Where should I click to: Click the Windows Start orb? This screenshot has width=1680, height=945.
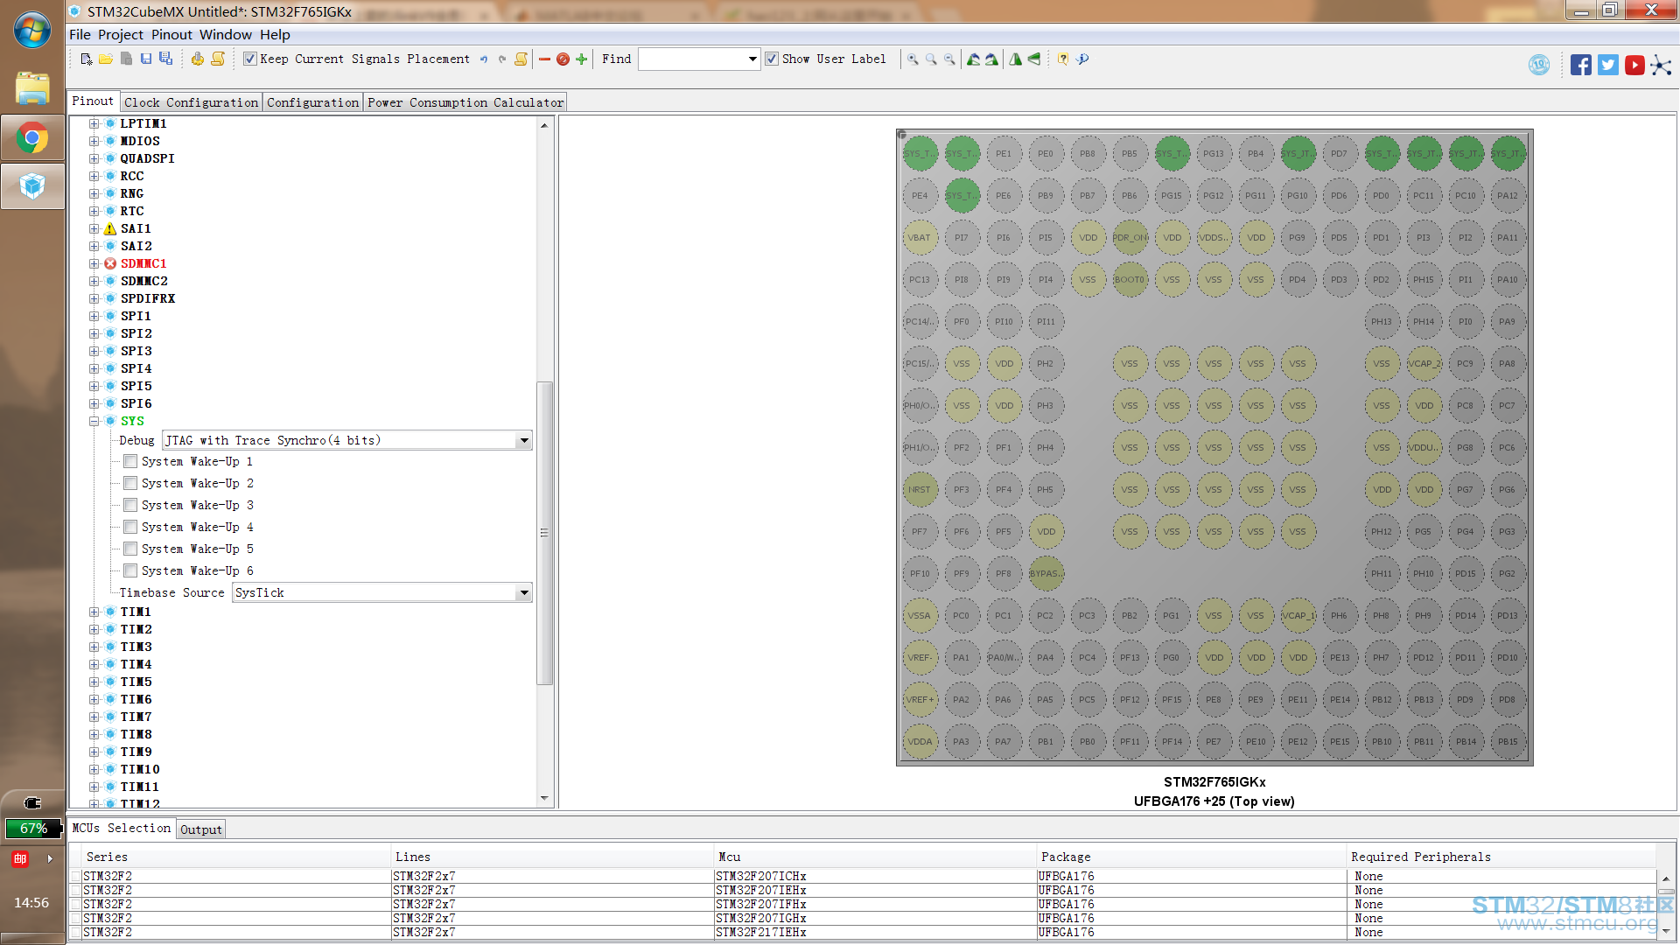coord(32,31)
